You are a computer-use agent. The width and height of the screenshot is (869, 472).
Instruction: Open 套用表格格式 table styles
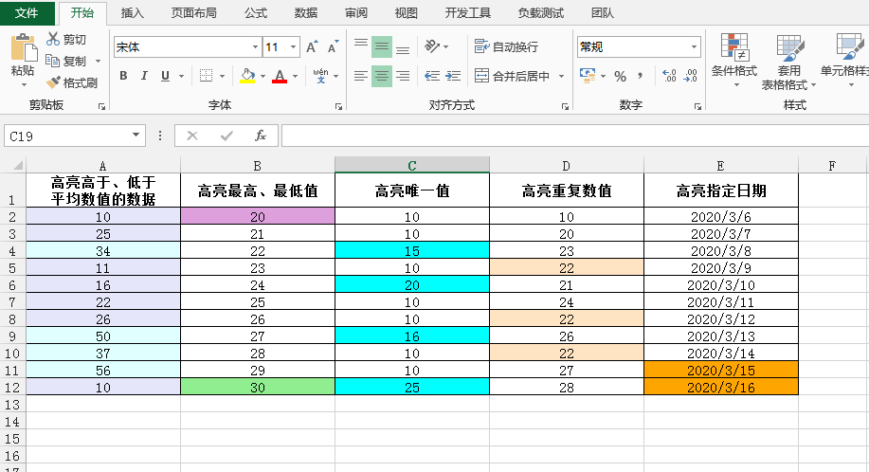tap(788, 62)
